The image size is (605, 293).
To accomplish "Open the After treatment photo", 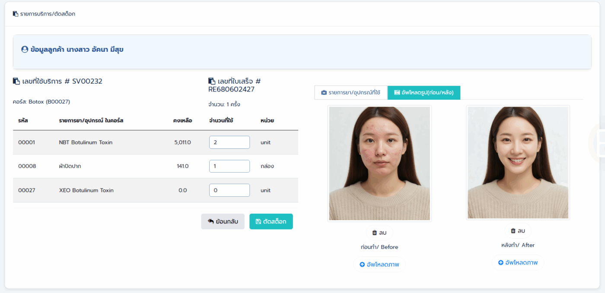I will (x=518, y=163).
